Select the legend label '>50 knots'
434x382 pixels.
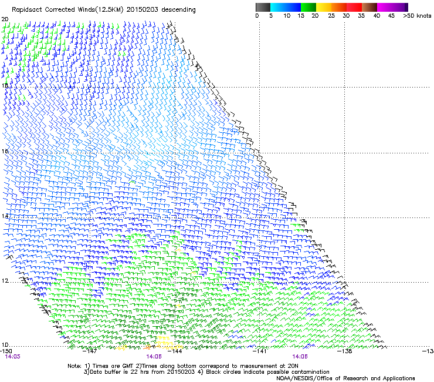417,16
